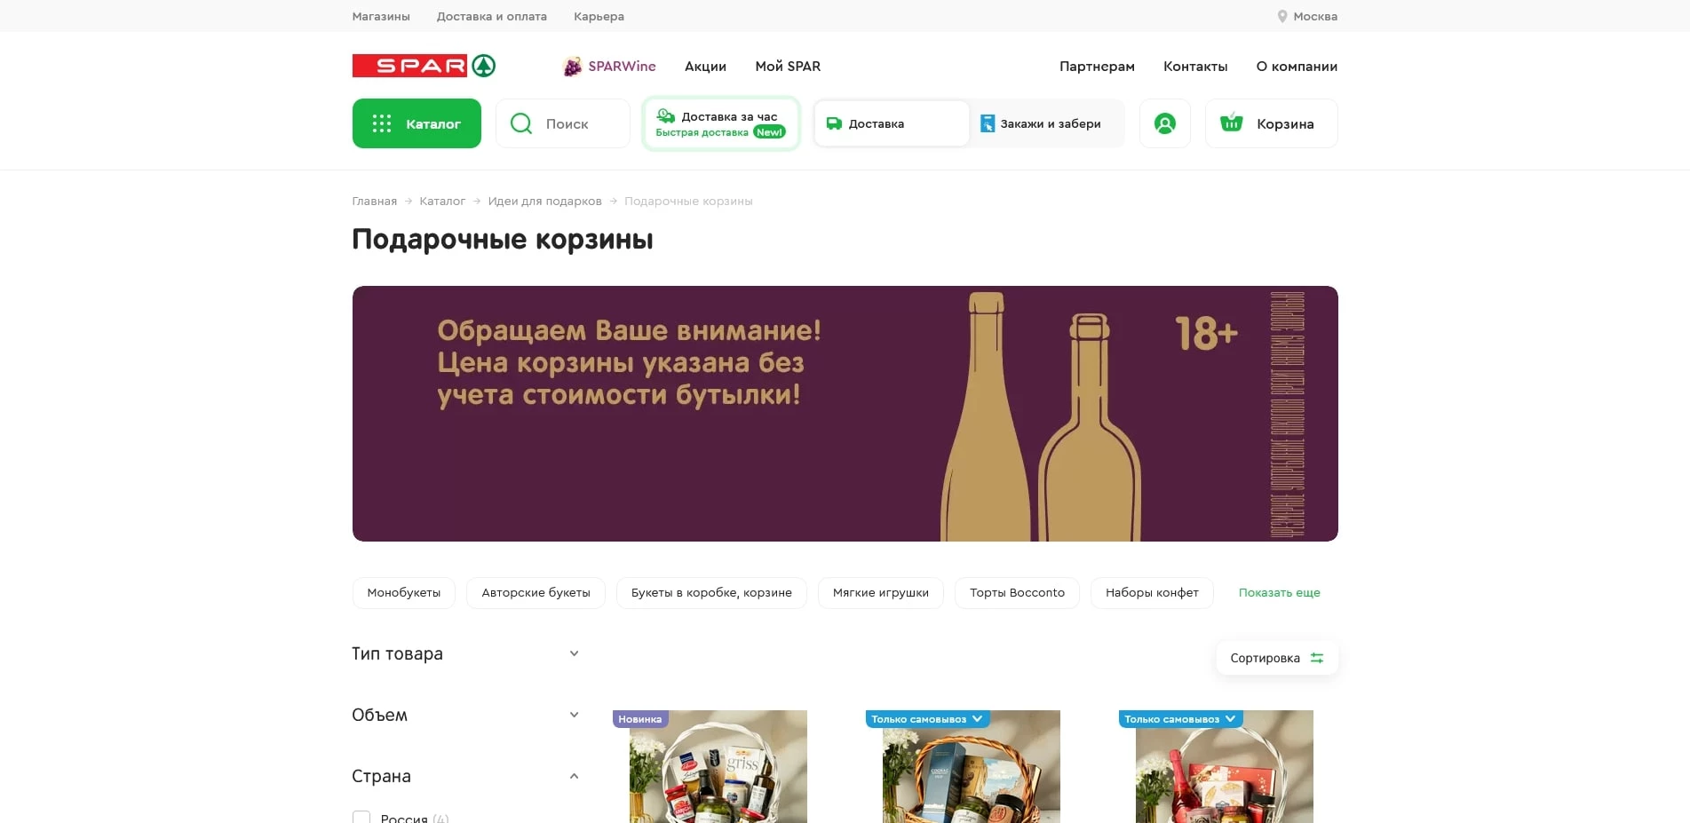This screenshot has height=823, width=1690.
Task: Open the green Каталог menu
Action: pyautogui.click(x=416, y=123)
